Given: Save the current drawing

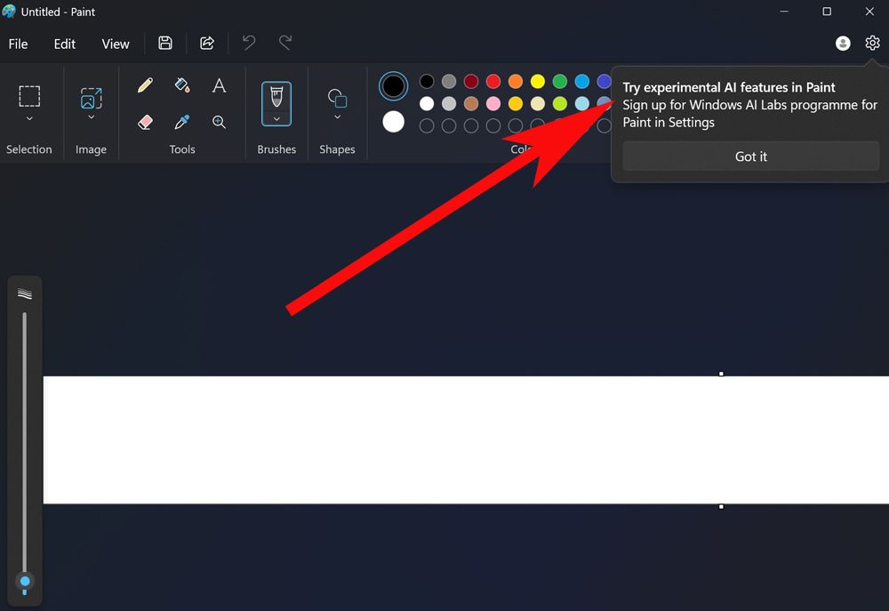Looking at the screenshot, I should coord(164,43).
